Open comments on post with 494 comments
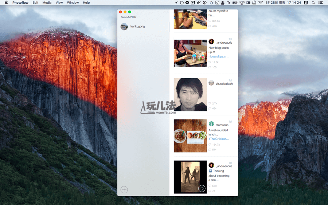This screenshot has height=205, width=328. coord(210,109)
